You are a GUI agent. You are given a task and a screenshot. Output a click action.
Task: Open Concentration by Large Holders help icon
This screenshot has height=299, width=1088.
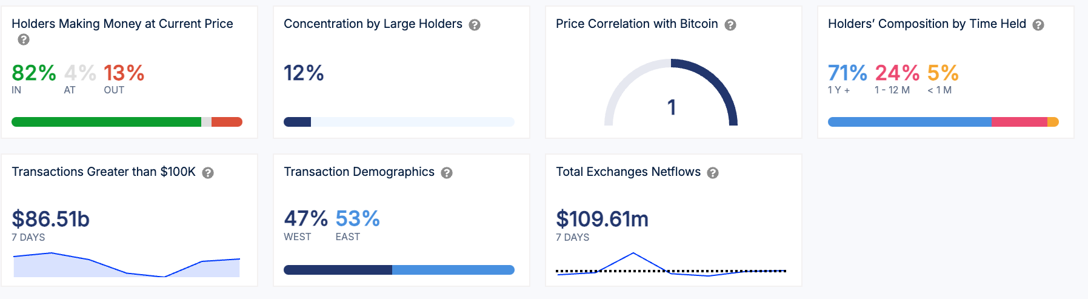pyautogui.click(x=475, y=25)
